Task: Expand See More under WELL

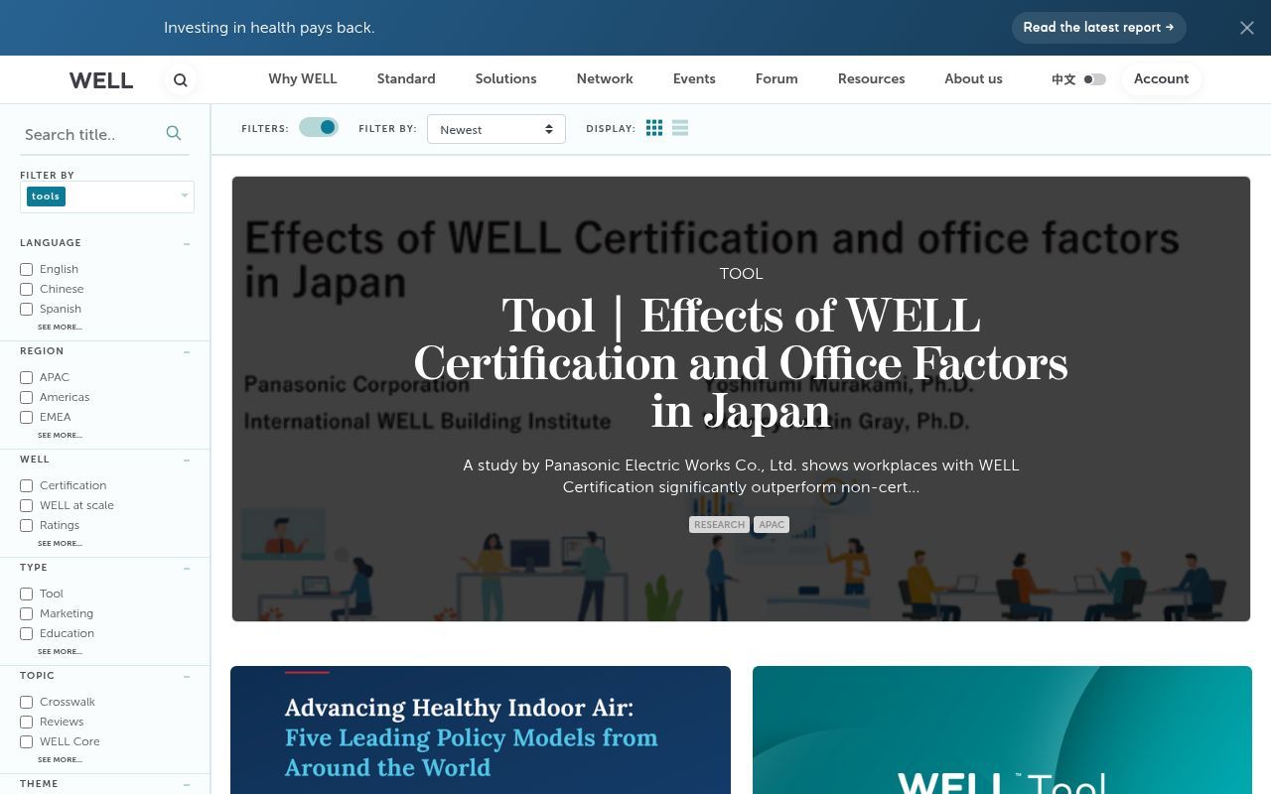Action: point(60,543)
